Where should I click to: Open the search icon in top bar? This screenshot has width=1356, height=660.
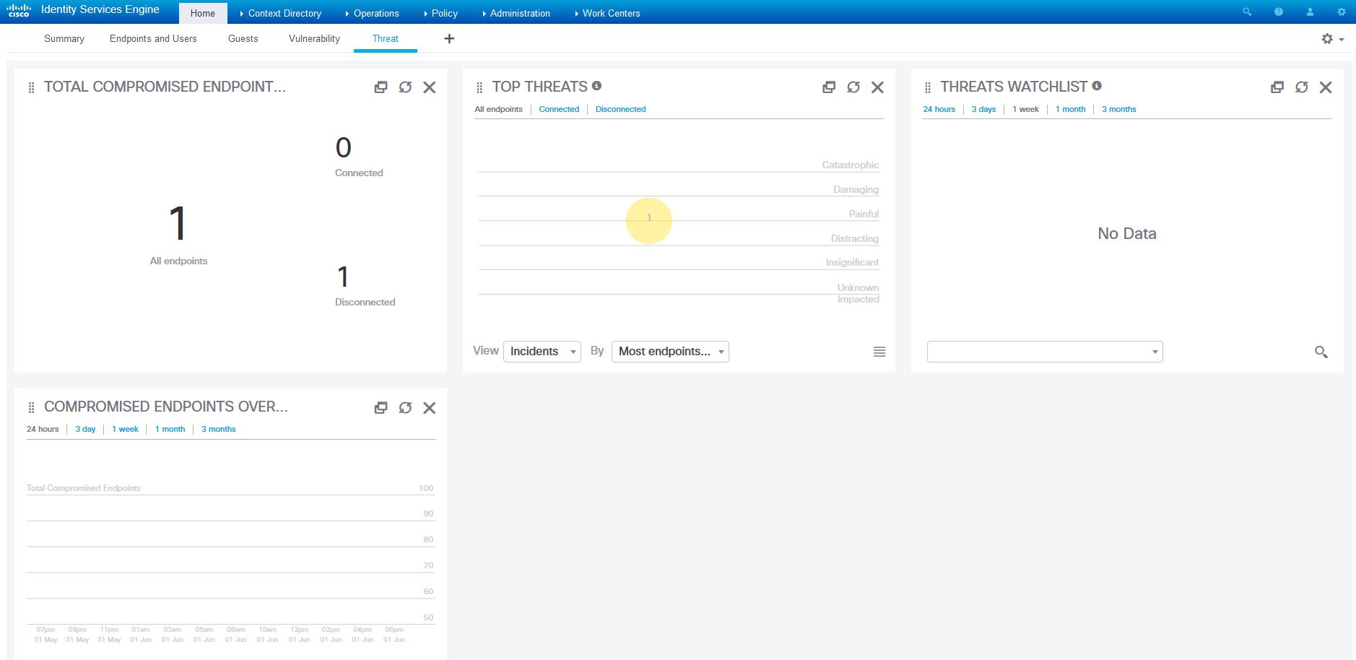pos(1247,12)
